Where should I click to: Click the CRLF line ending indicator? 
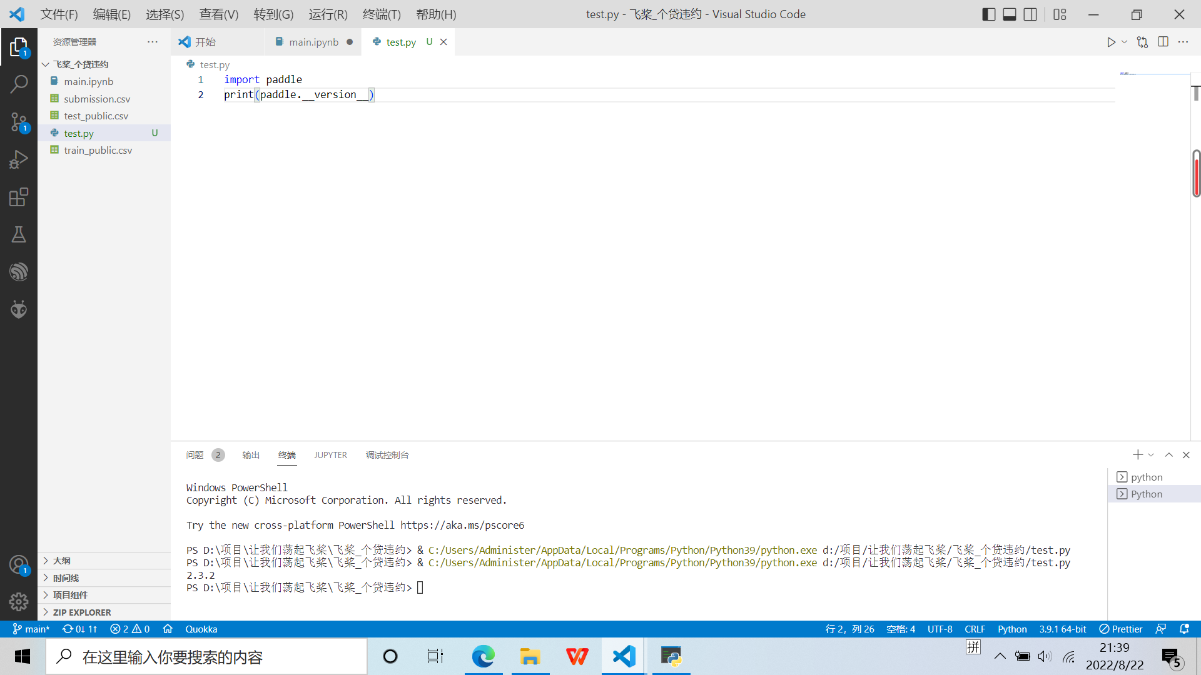pyautogui.click(x=975, y=629)
